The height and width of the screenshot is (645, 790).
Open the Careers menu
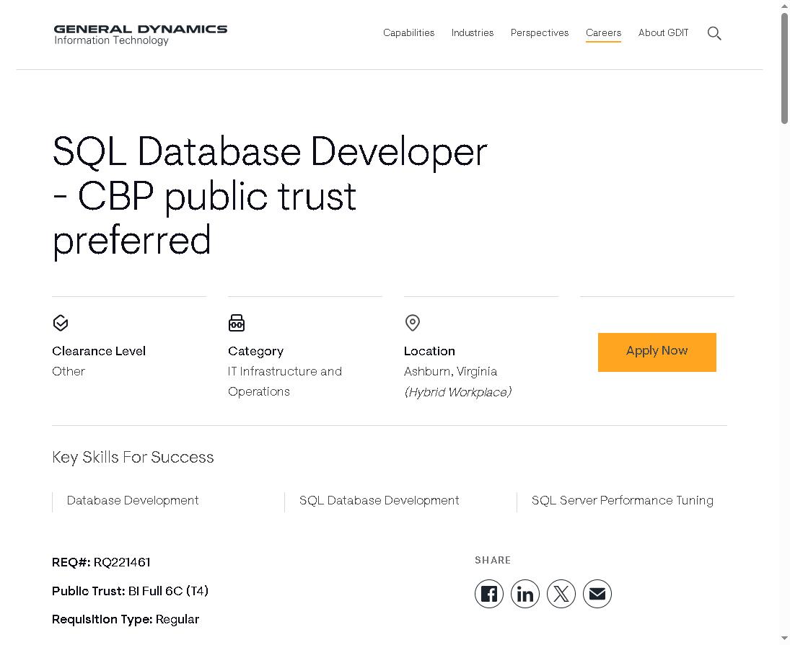pos(603,32)
